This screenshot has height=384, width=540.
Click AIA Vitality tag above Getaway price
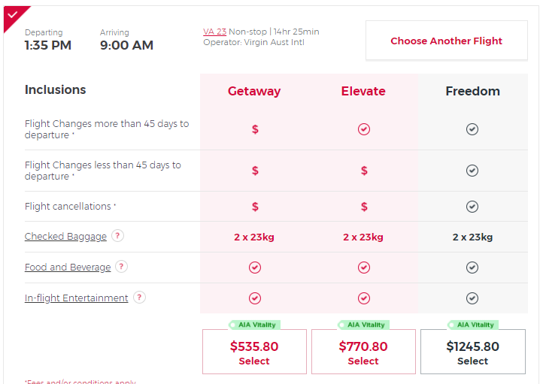pyautogui.click(x=255, y=325)
